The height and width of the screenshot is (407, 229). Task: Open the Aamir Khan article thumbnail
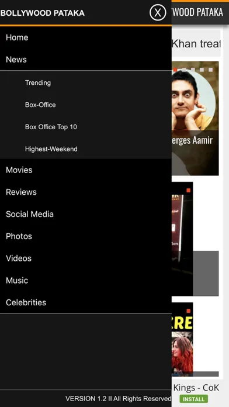[x=195, y=118]
